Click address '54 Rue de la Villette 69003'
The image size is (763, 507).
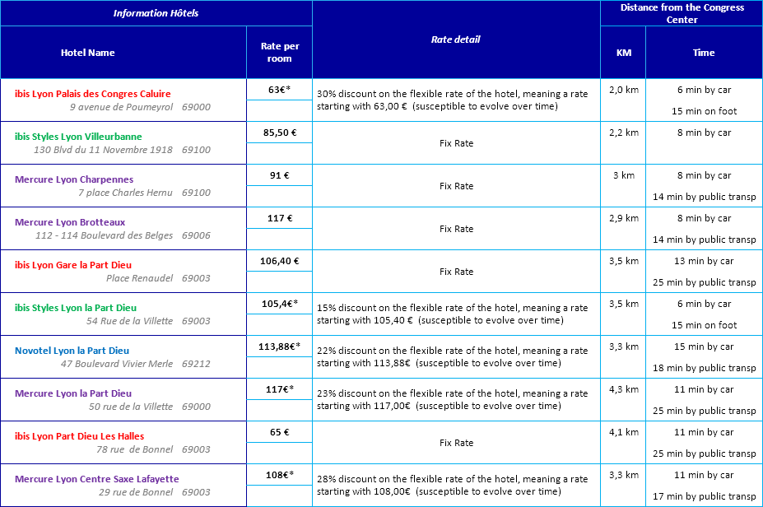148,321
